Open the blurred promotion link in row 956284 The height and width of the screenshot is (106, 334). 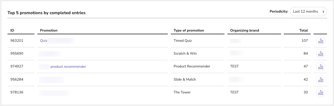tap(52, 79)
